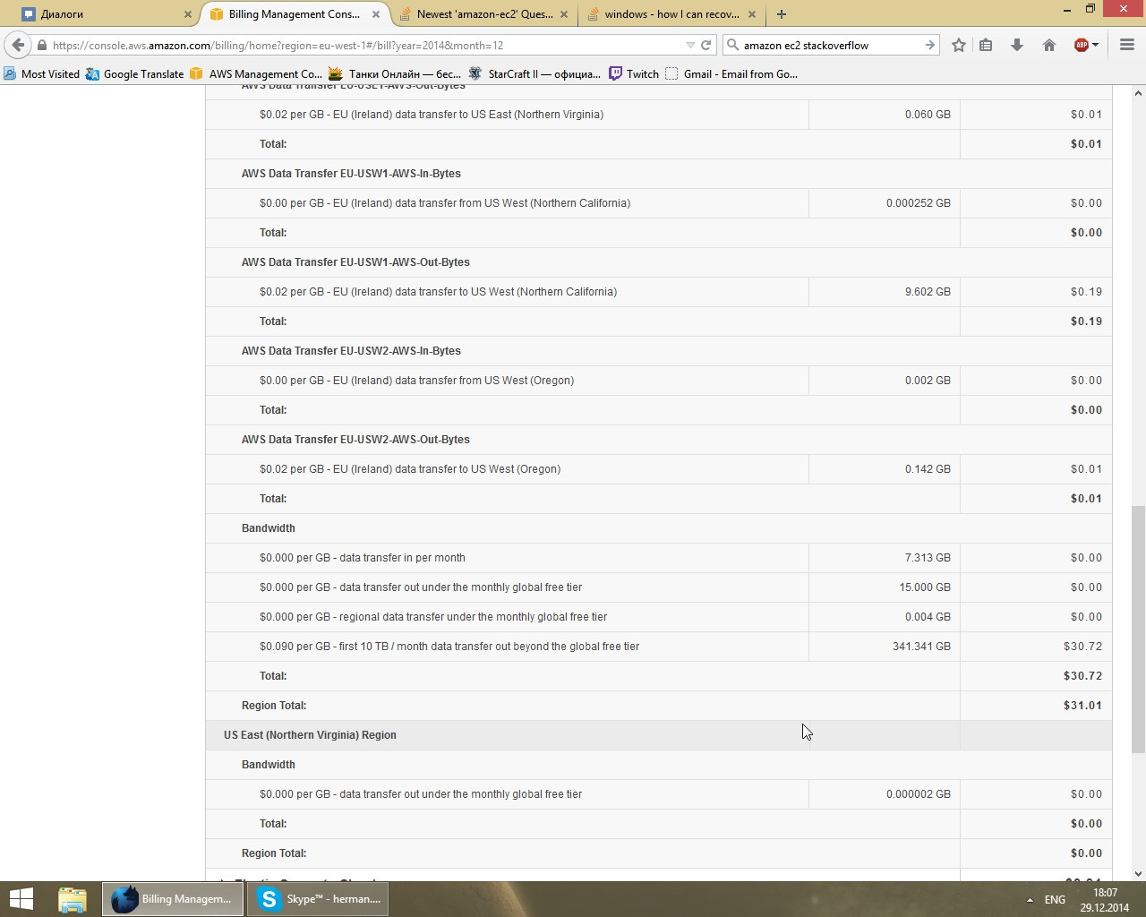The width and height of the screenshot is (1146, 917).
Task: Open URL history dropdown arrow
Action: click(690, 45)
